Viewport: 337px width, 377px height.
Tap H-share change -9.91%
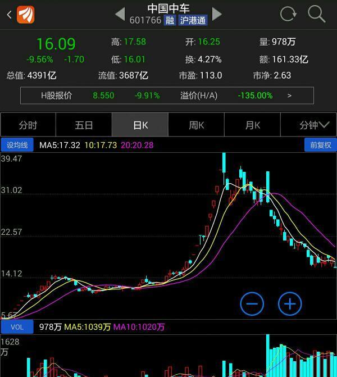[147, 96]
